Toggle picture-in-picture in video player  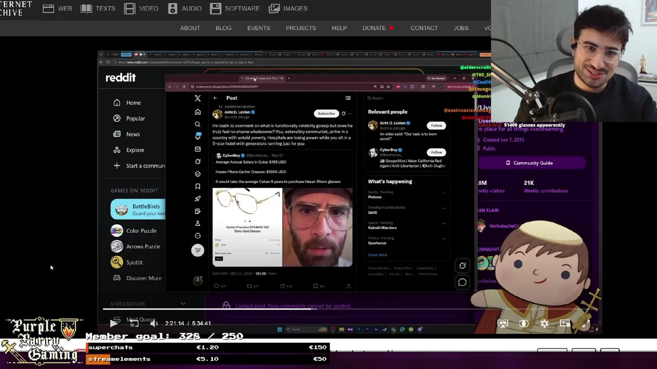565,323
